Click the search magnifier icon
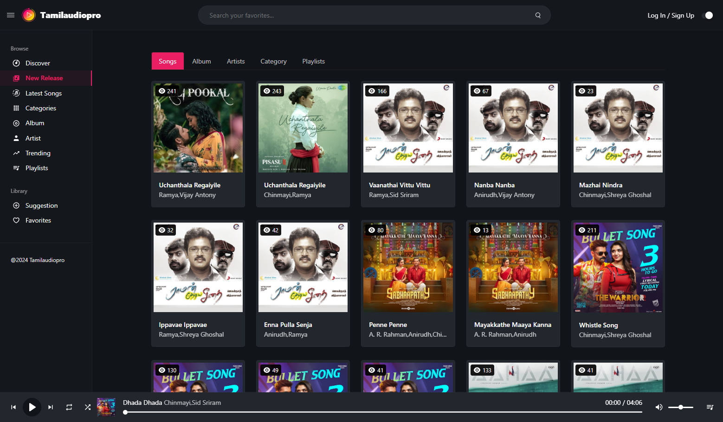 point(538,15)
